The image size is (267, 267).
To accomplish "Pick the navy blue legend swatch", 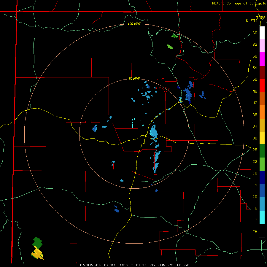I will [262, 178].
